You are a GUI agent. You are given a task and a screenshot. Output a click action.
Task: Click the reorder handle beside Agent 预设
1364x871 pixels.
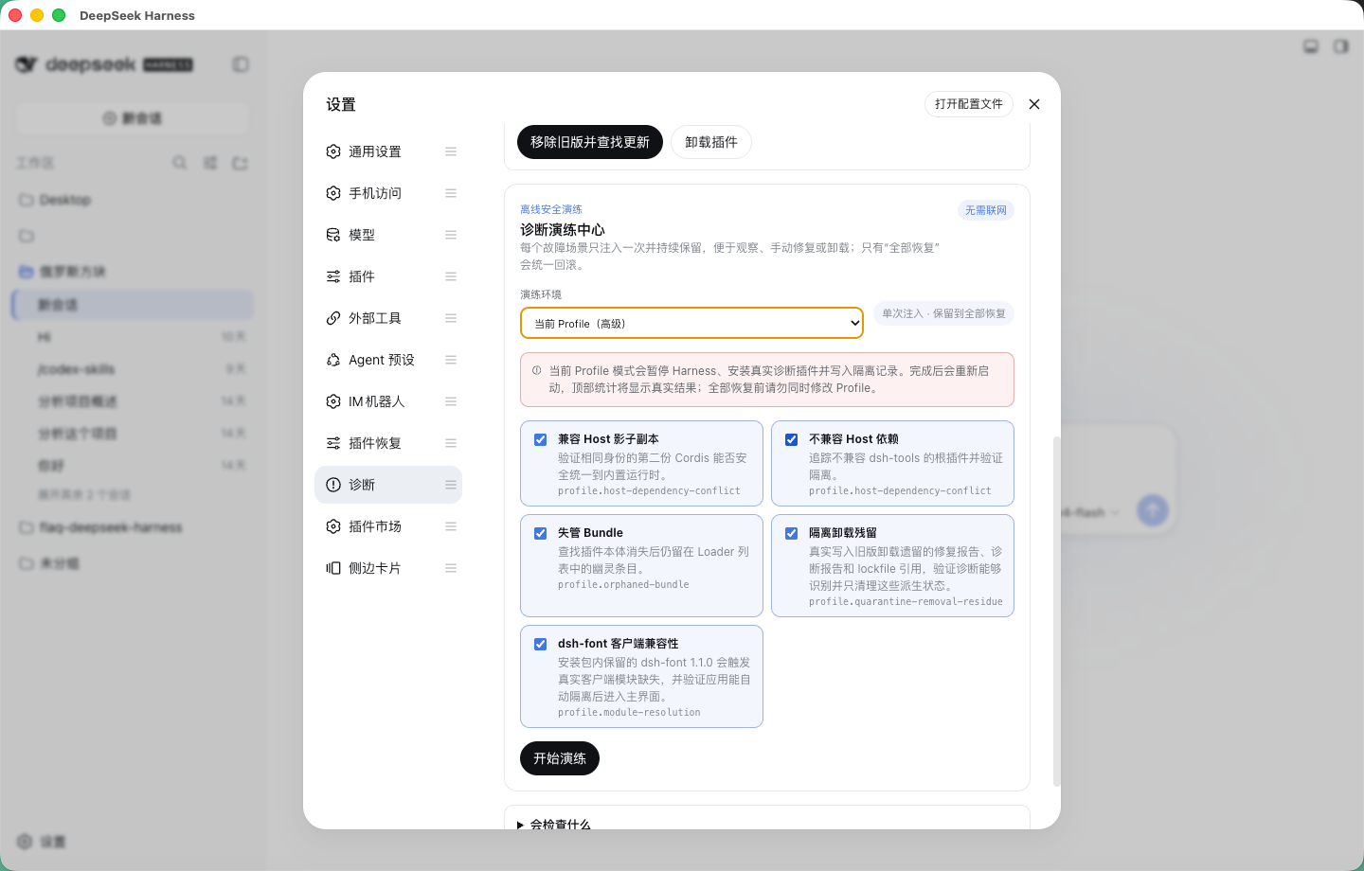tap(451, 360)
